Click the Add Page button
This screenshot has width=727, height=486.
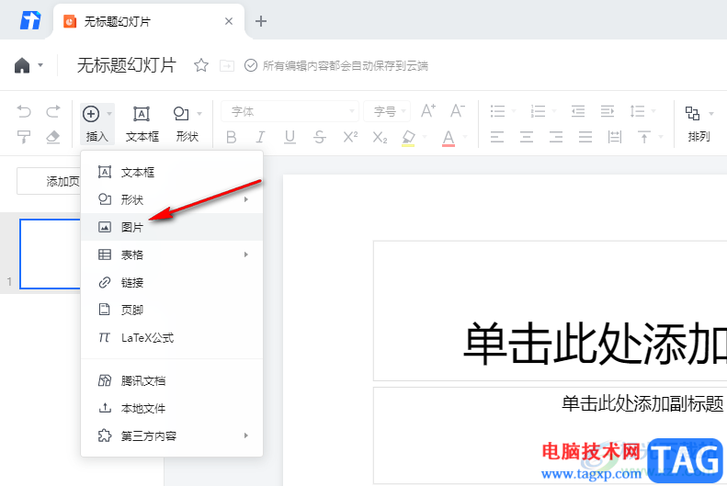(49, 181)
